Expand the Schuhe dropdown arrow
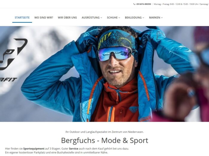The height and width of the screenshot is (156, 209). (x=119, y=18)
